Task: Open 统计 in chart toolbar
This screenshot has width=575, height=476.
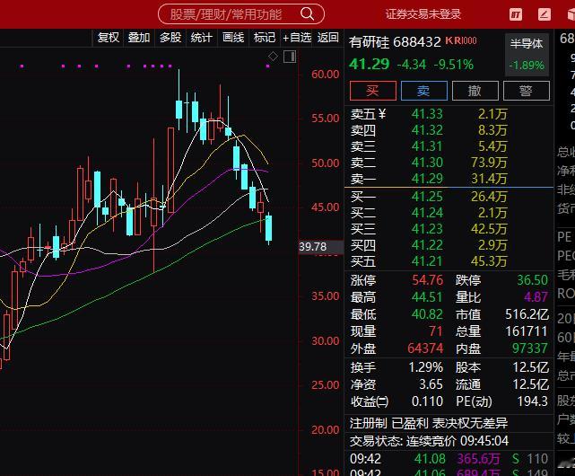Action: pyautogui.click(x=201, y=38)
